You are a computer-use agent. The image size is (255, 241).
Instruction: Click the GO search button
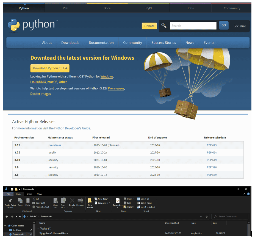coord(224,25)
